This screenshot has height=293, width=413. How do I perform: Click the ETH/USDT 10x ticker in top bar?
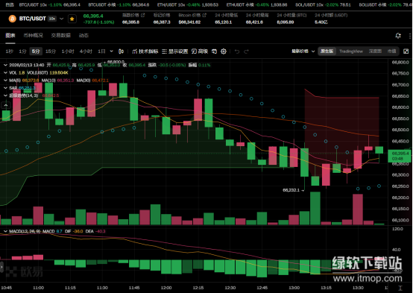pyautogui.click(x=188, y=4)
